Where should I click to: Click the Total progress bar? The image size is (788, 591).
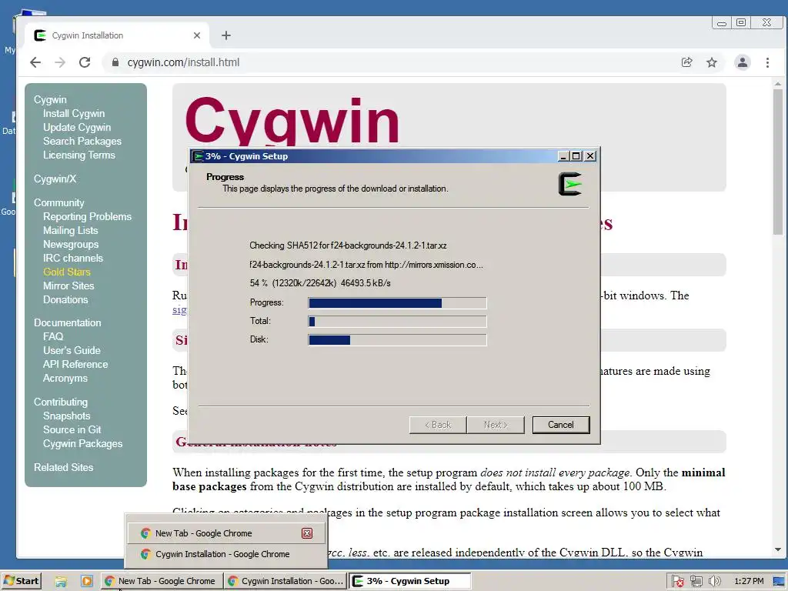pyautogui.click(x=397, y=321)
